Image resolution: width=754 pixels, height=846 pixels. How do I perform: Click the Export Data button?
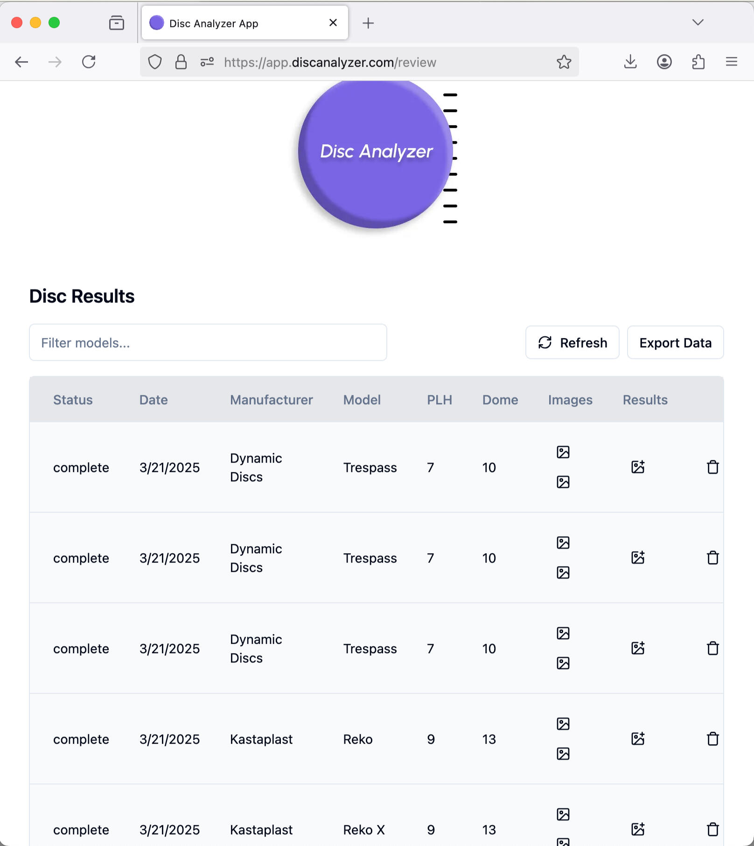675,342
